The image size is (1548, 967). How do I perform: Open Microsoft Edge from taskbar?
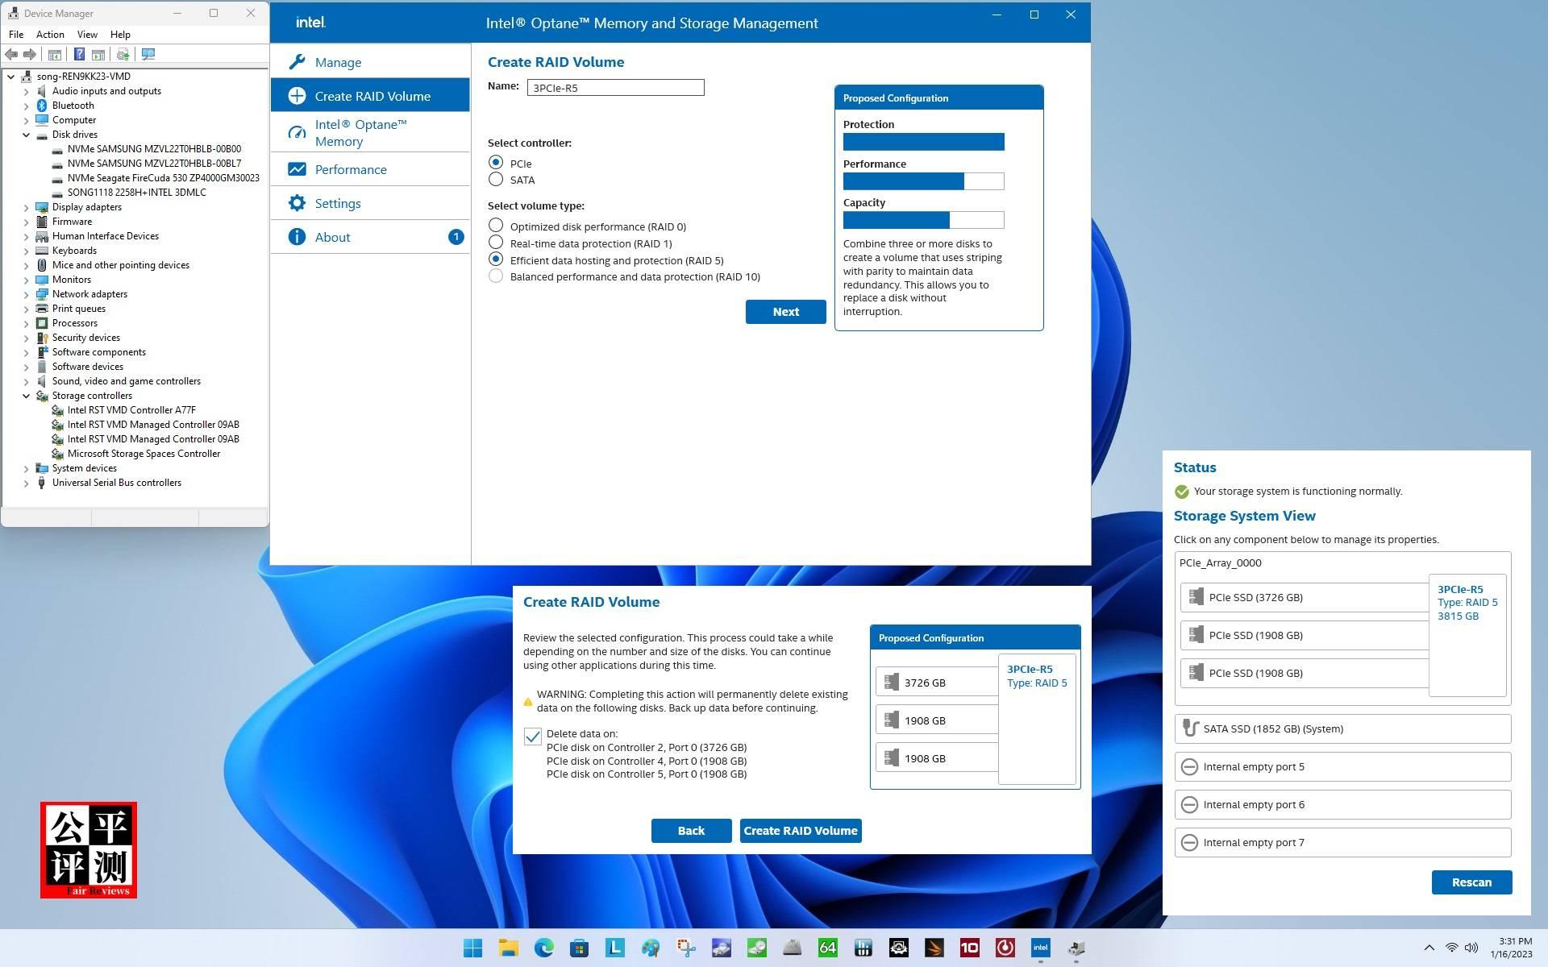pyautogui.click(x=544, y=948)
